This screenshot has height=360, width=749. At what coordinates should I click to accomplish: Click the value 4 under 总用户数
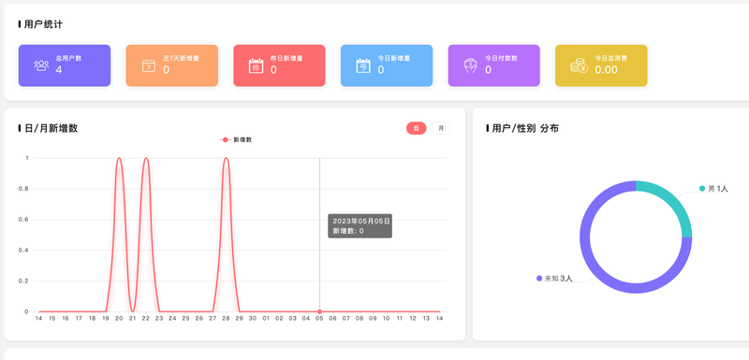[x=59, y=69]
